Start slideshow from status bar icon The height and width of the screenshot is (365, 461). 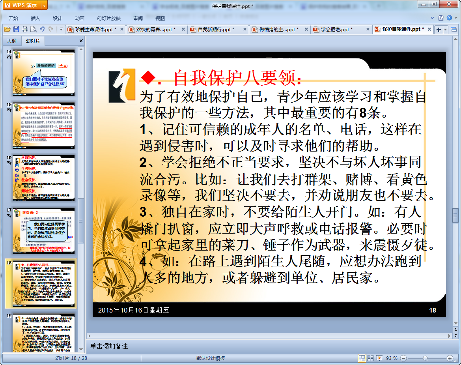(379, 358)
